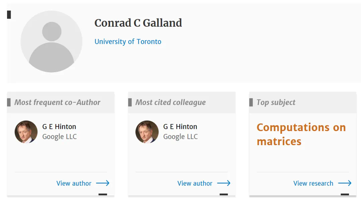The width and height of the screenshot is (361, 200).
Task: Open G E Hinton's name in co-Author card
Action: [x=59, y=127]
